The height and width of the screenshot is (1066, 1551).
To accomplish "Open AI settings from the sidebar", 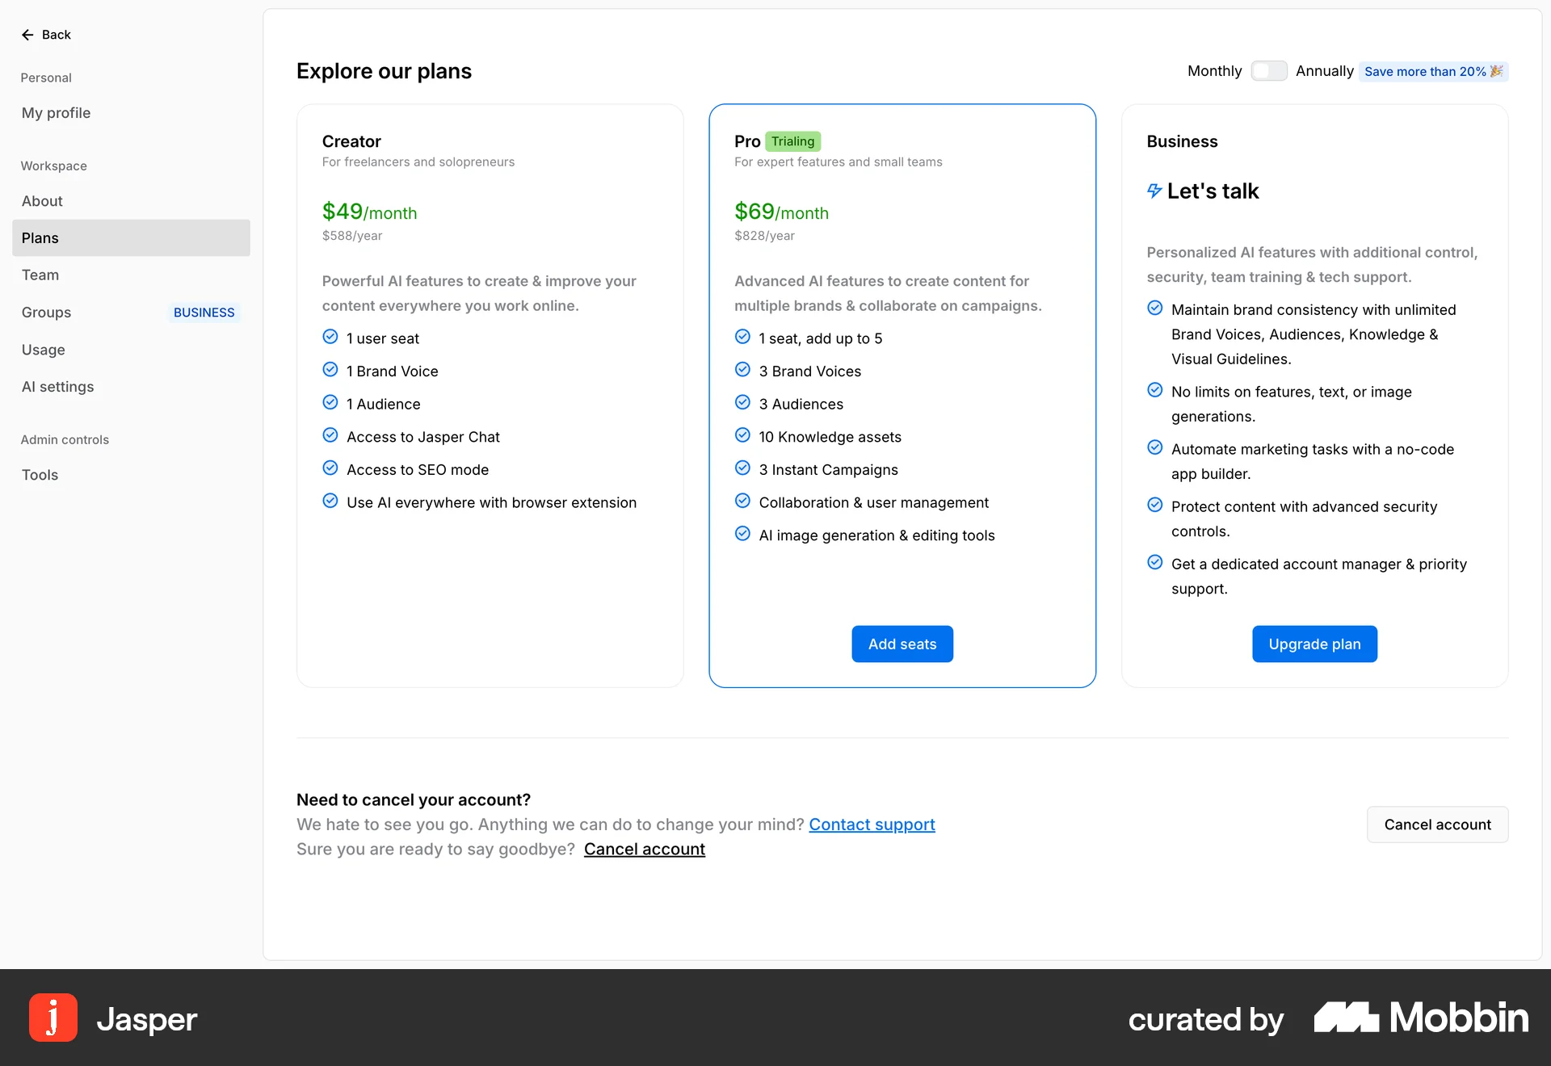I will click(57, 387).
